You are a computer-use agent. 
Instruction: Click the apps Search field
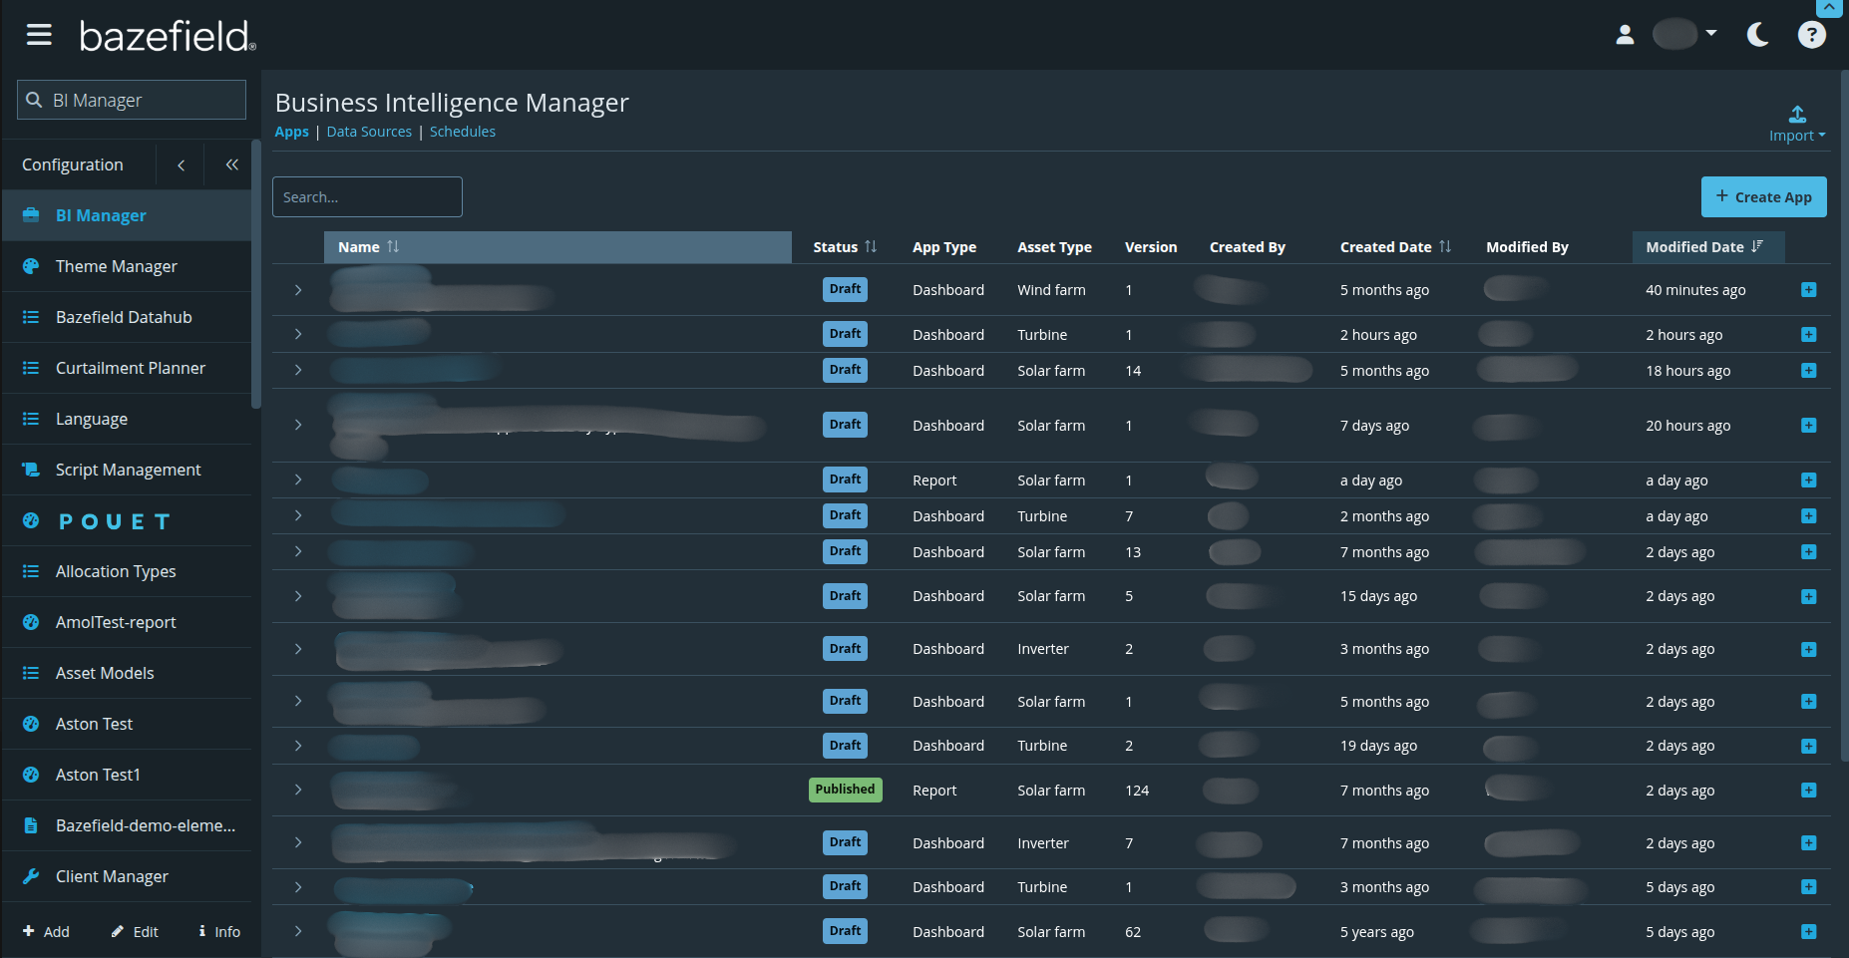tap(367, 197)
